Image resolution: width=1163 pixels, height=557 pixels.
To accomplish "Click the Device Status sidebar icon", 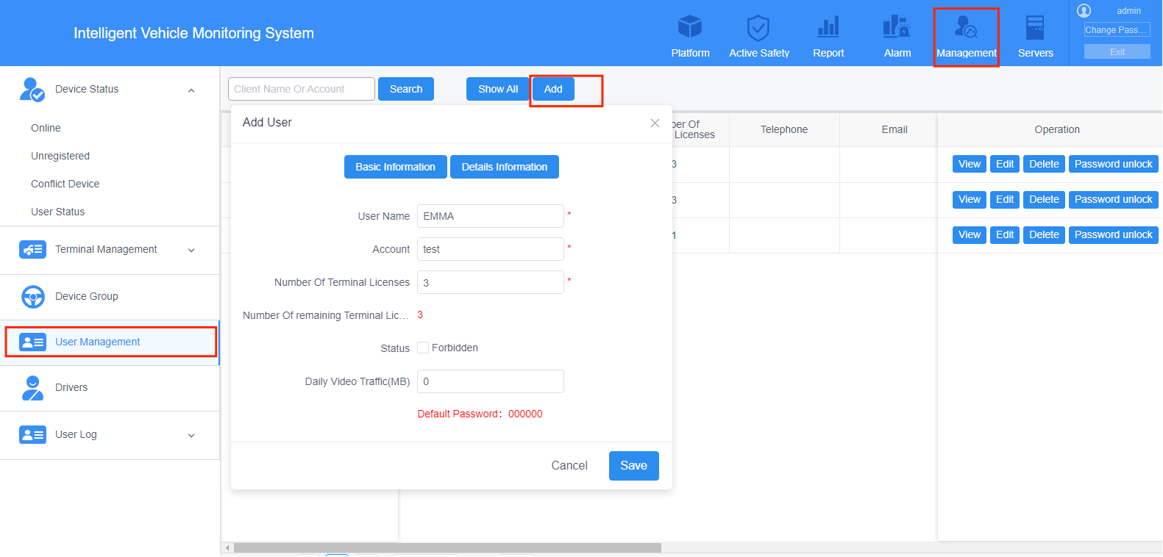I will tap(32, 89).
